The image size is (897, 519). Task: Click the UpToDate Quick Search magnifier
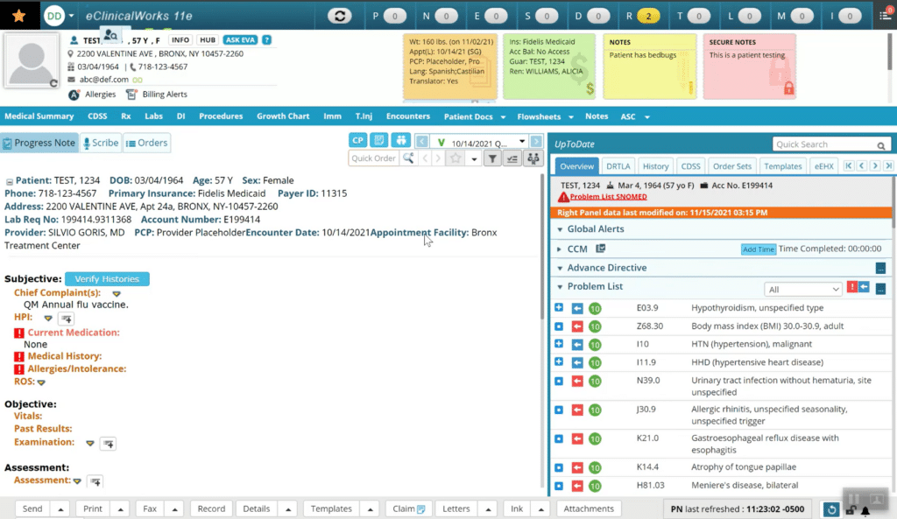(x=881, y=145)
